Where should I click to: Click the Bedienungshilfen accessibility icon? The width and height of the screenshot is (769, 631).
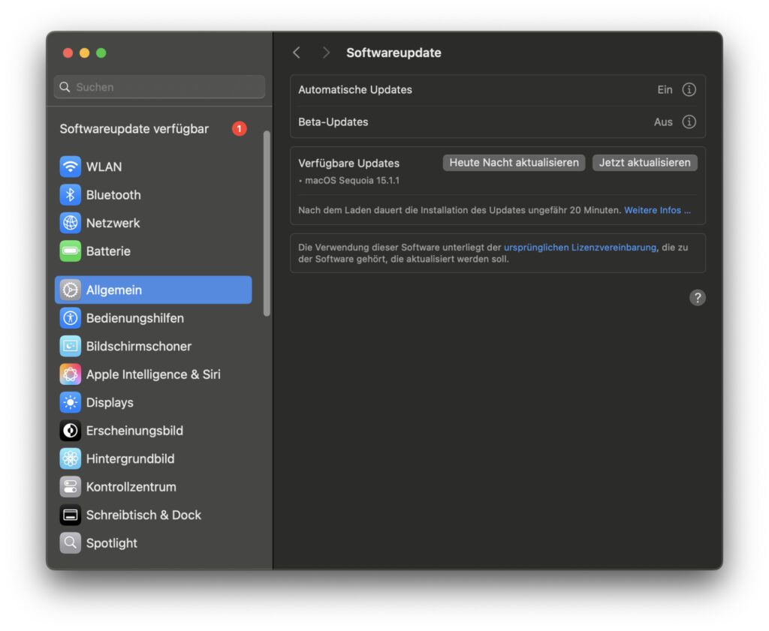click(x=71, y=318)
